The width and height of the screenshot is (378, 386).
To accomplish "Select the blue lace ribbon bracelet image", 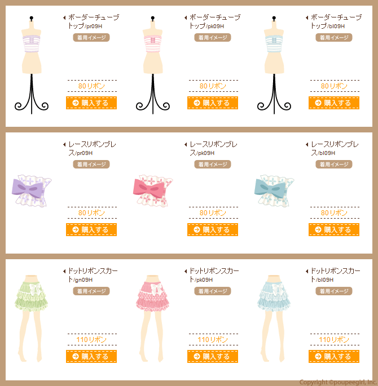I will coord(274,191).
